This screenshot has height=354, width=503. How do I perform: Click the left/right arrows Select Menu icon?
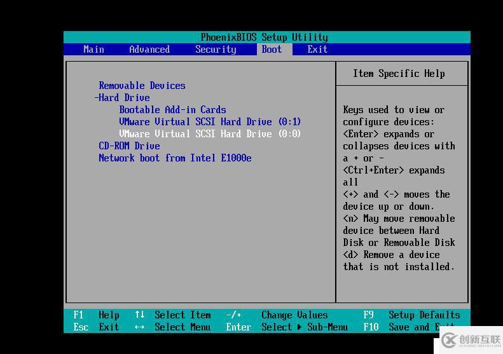[140, 327]
